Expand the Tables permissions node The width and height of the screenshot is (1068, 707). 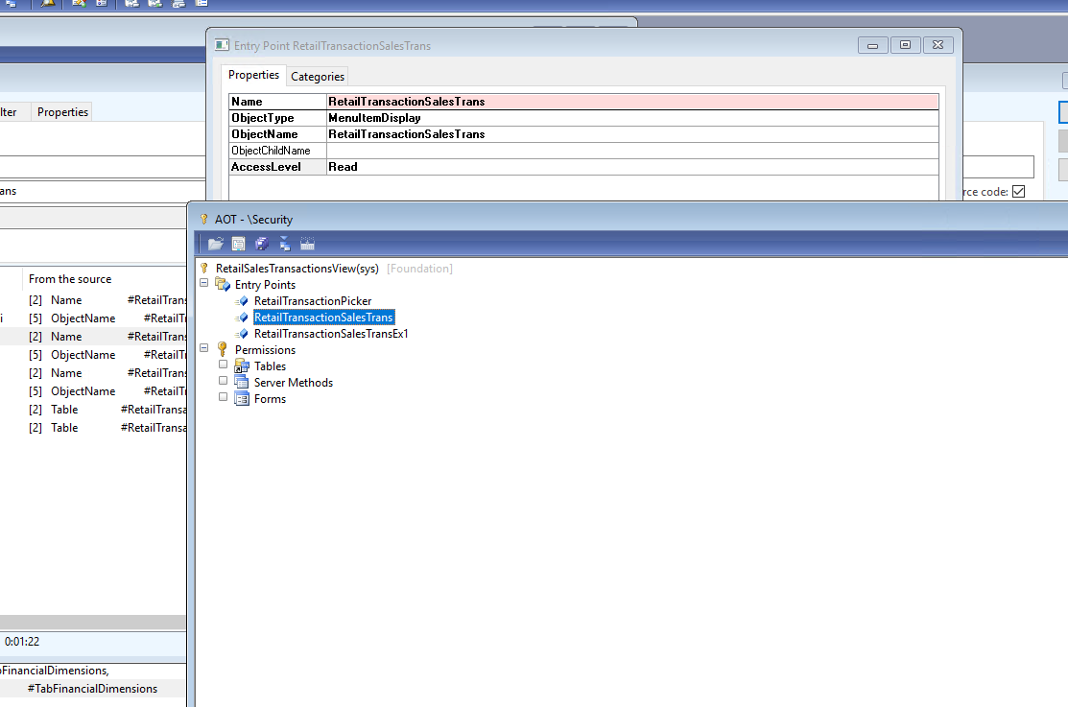click(x=223, y=365)
